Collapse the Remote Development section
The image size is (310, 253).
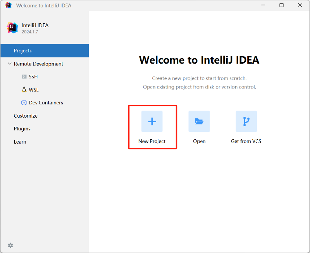[9, 64]
